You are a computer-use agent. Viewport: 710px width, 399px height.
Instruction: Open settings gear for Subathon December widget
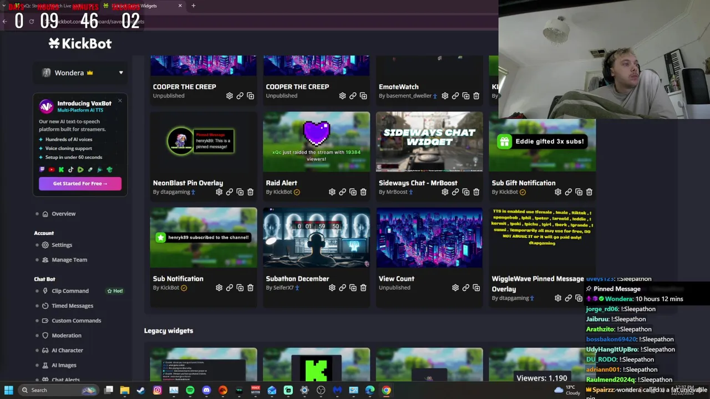click(332, 288)
